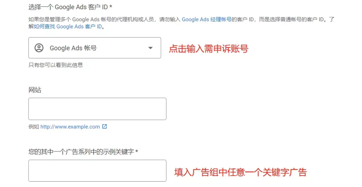
Task: Click the 如何查找 Google Ads 客户 ID link
Action: (67, 26)
